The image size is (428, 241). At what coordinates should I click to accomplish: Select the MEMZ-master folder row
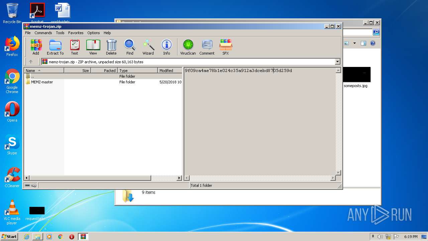[103, 82]
